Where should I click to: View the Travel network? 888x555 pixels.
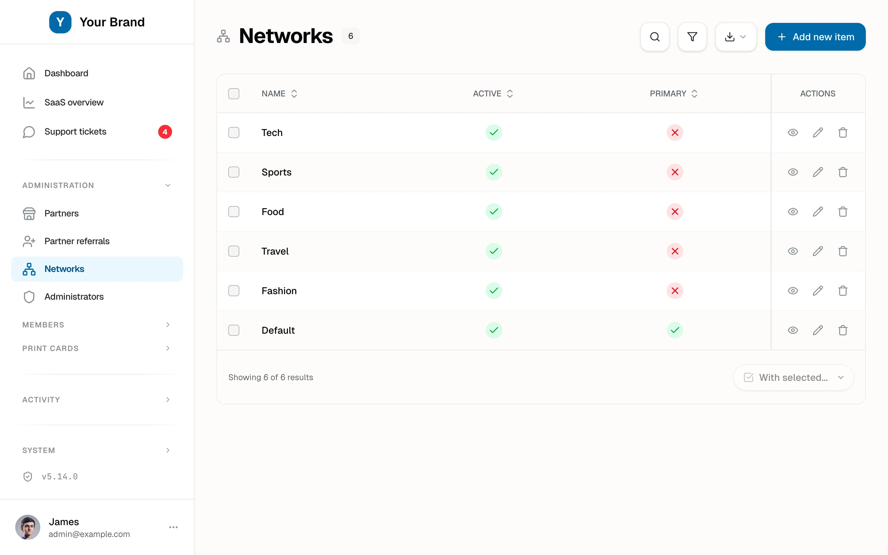click(793, 251)
